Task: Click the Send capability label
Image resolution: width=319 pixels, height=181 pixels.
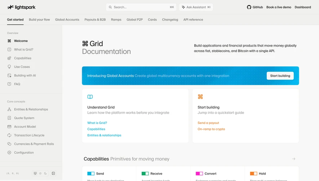Action: (100, 173)
